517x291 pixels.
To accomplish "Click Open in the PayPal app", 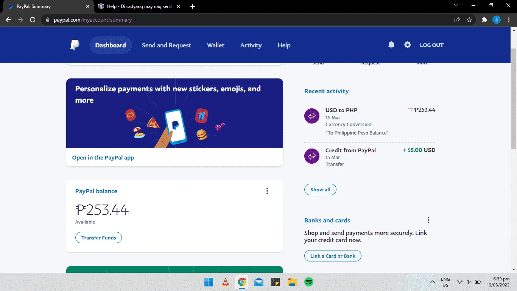I will pos(103,158).
